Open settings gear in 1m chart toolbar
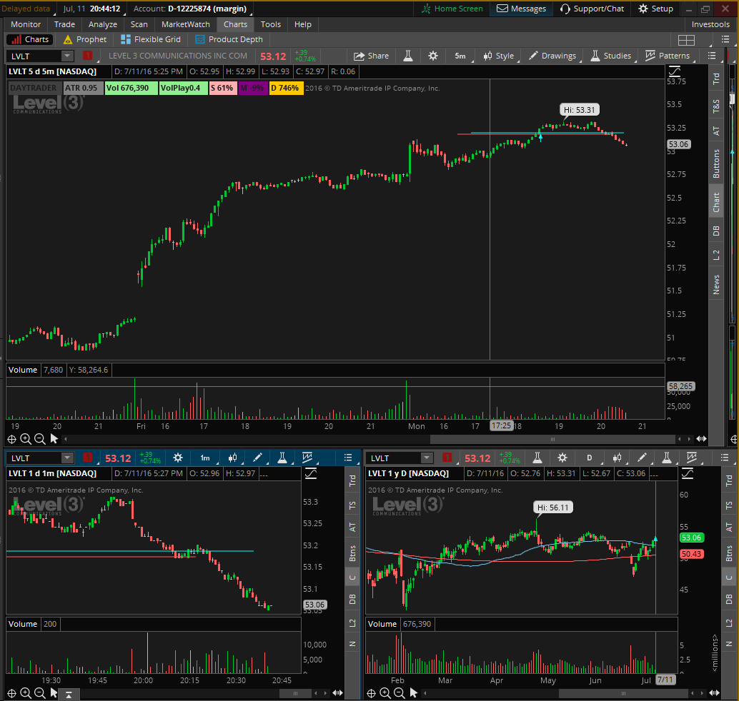This screenshot has height=701, width=739. 178,458
